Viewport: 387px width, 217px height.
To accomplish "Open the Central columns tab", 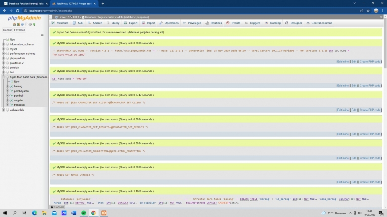I will 319,23.
